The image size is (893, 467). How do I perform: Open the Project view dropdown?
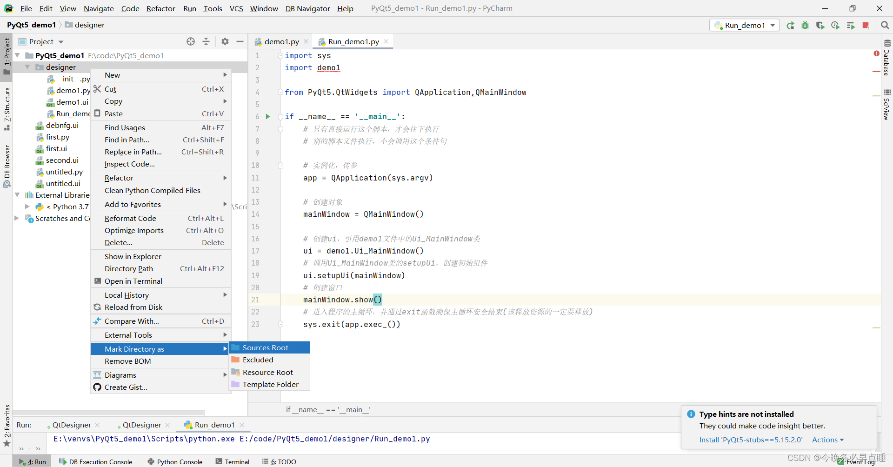46,41
